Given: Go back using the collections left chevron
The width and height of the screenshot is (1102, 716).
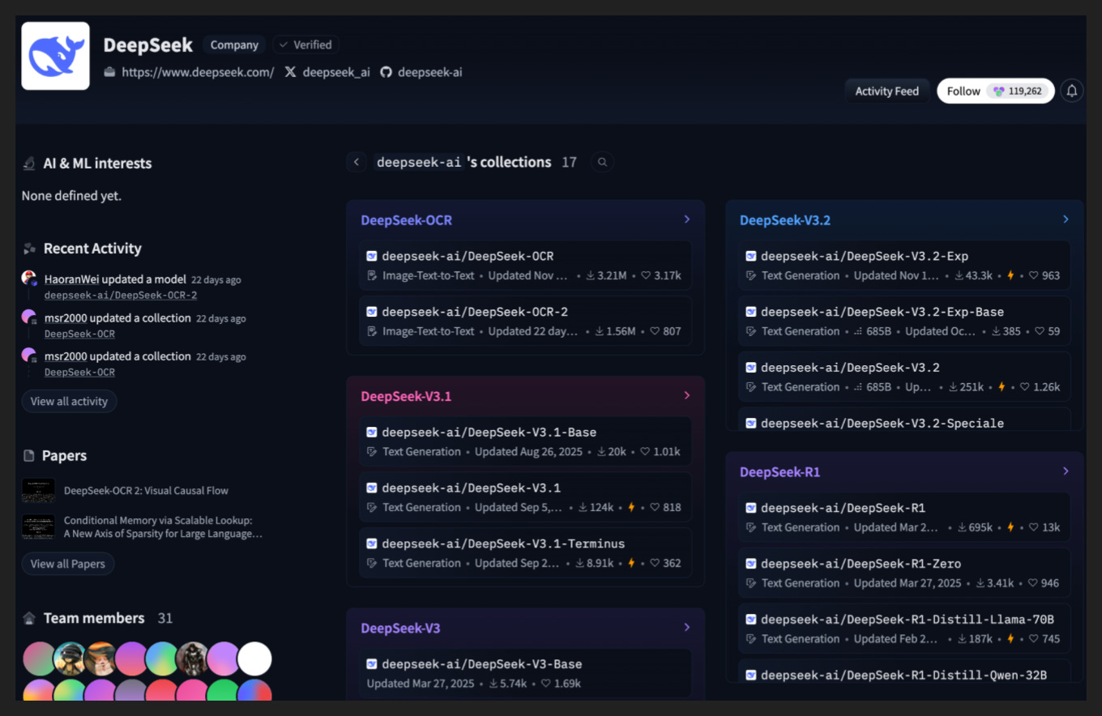Looking at the screenshot, I should click(x=357, y=162).
